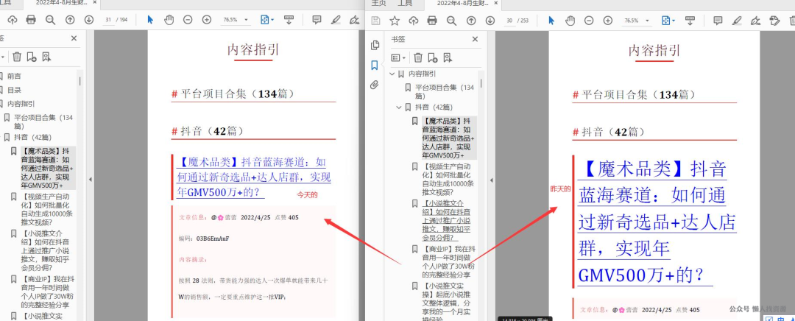Add a comment note in right window
This screenshot has width=795, height=321.
[x=718, y=21]
